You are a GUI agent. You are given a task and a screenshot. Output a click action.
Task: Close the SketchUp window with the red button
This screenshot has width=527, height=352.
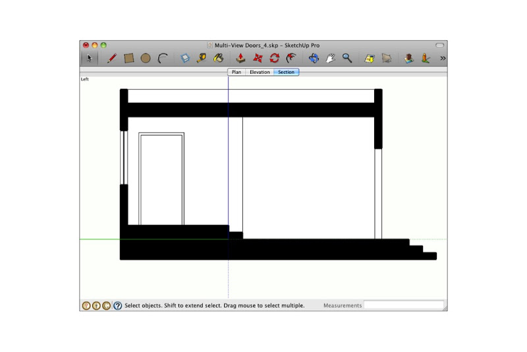(86, 45)
